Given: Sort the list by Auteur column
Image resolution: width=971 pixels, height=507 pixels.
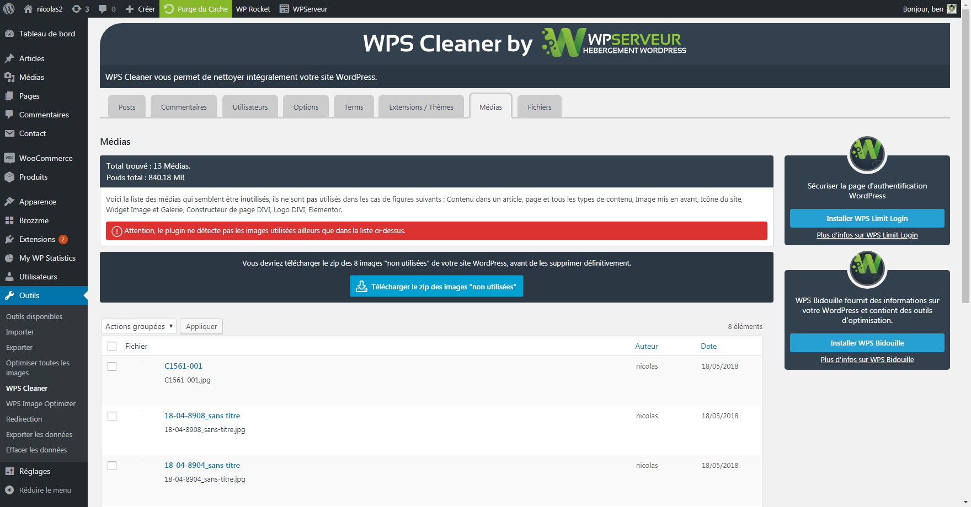Looking at the screenshot, I should [x=647, y=346].
